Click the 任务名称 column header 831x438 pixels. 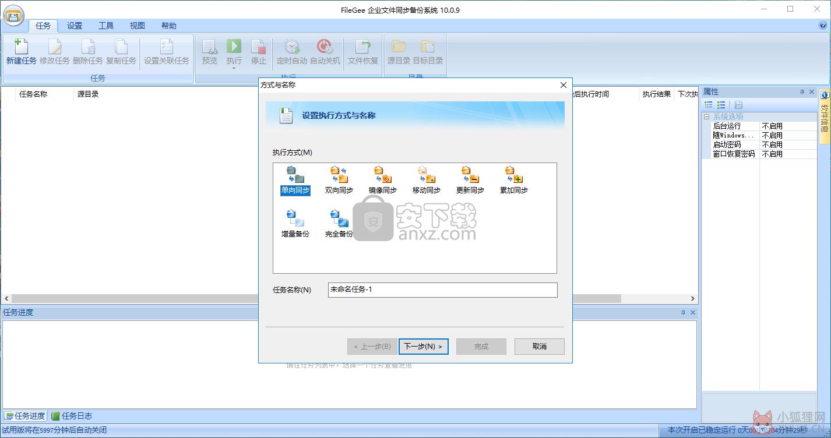(x=45, y=94)
